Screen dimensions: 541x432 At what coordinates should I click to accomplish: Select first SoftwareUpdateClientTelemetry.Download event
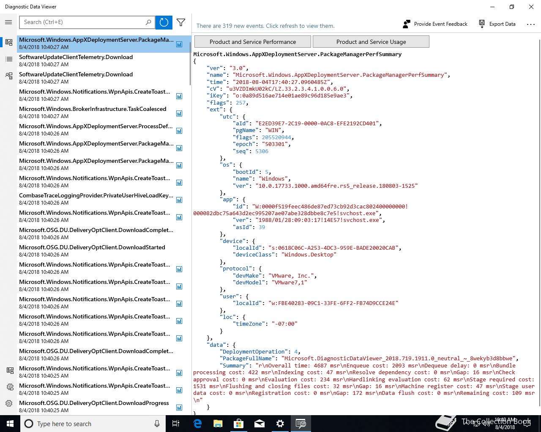(x=104, y=61)
